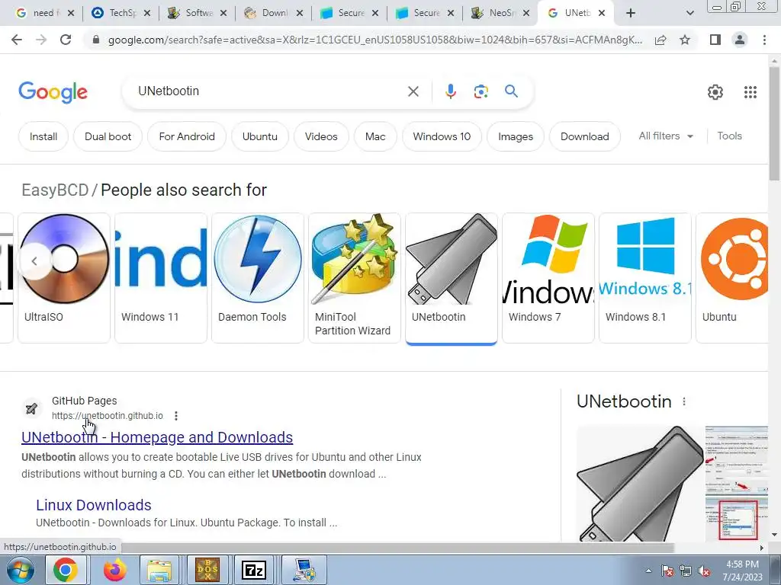This screenshot has width=781, height=585.
Task: Select the Ubuntu carousel card
Action: pyautogui.click(x=732, y=277)
